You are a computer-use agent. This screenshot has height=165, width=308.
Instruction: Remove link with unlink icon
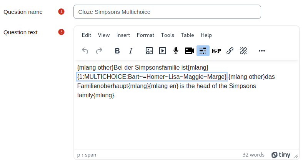[243, 51]
